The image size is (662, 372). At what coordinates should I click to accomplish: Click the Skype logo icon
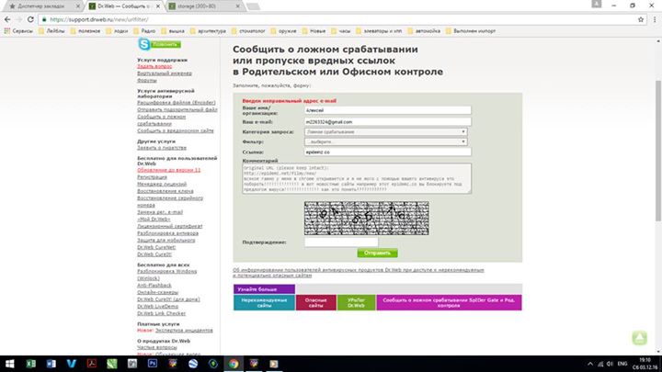coord(144,44)
